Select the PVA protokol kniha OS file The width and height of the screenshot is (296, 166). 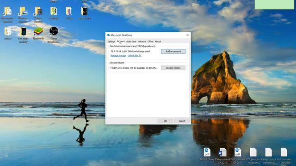tap(284, 155)
